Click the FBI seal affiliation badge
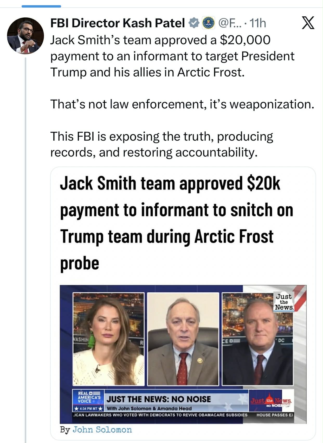The width and height of the screenshot is (323, 443). point(208,23)
